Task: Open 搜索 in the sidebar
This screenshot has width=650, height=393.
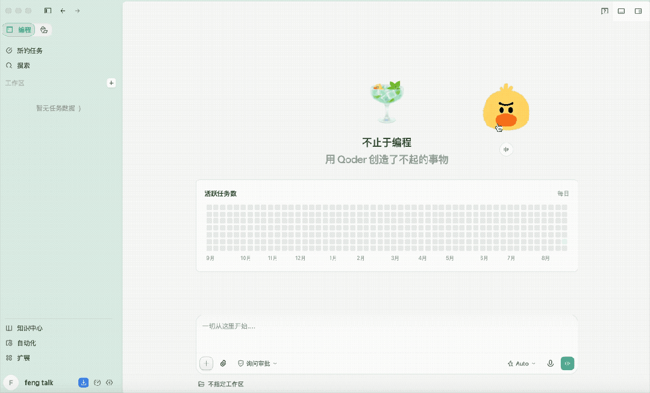Action: [18, 66]
